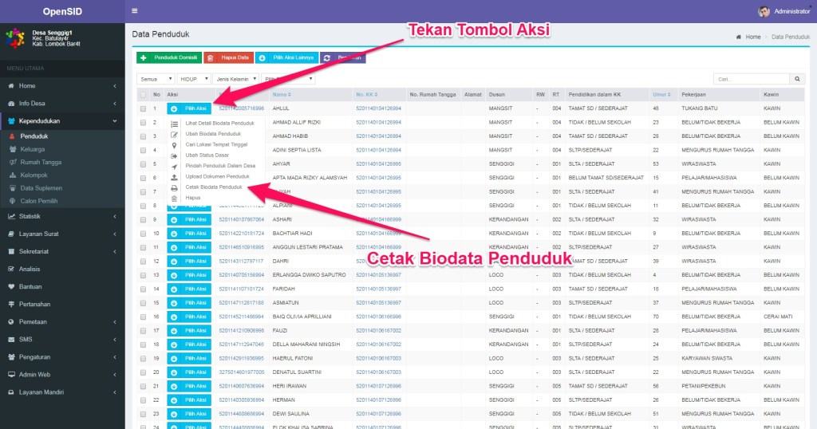The image size is (817, 429).
Task: Click the Sekretariat archive icon
Action: [x=11, y=251]
